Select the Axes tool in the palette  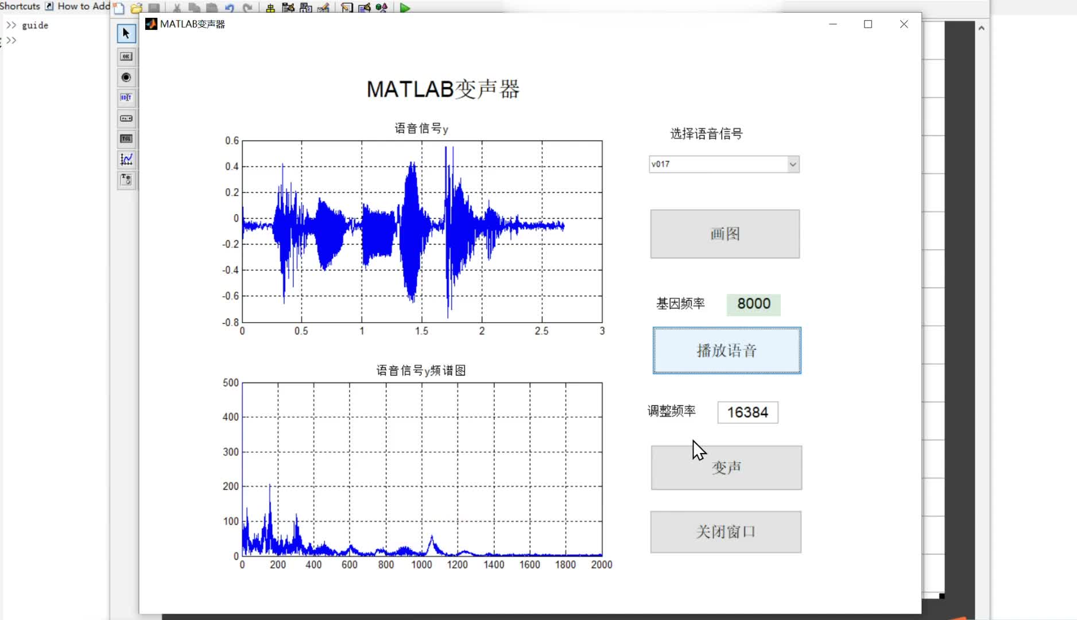(x=126, y=160)
